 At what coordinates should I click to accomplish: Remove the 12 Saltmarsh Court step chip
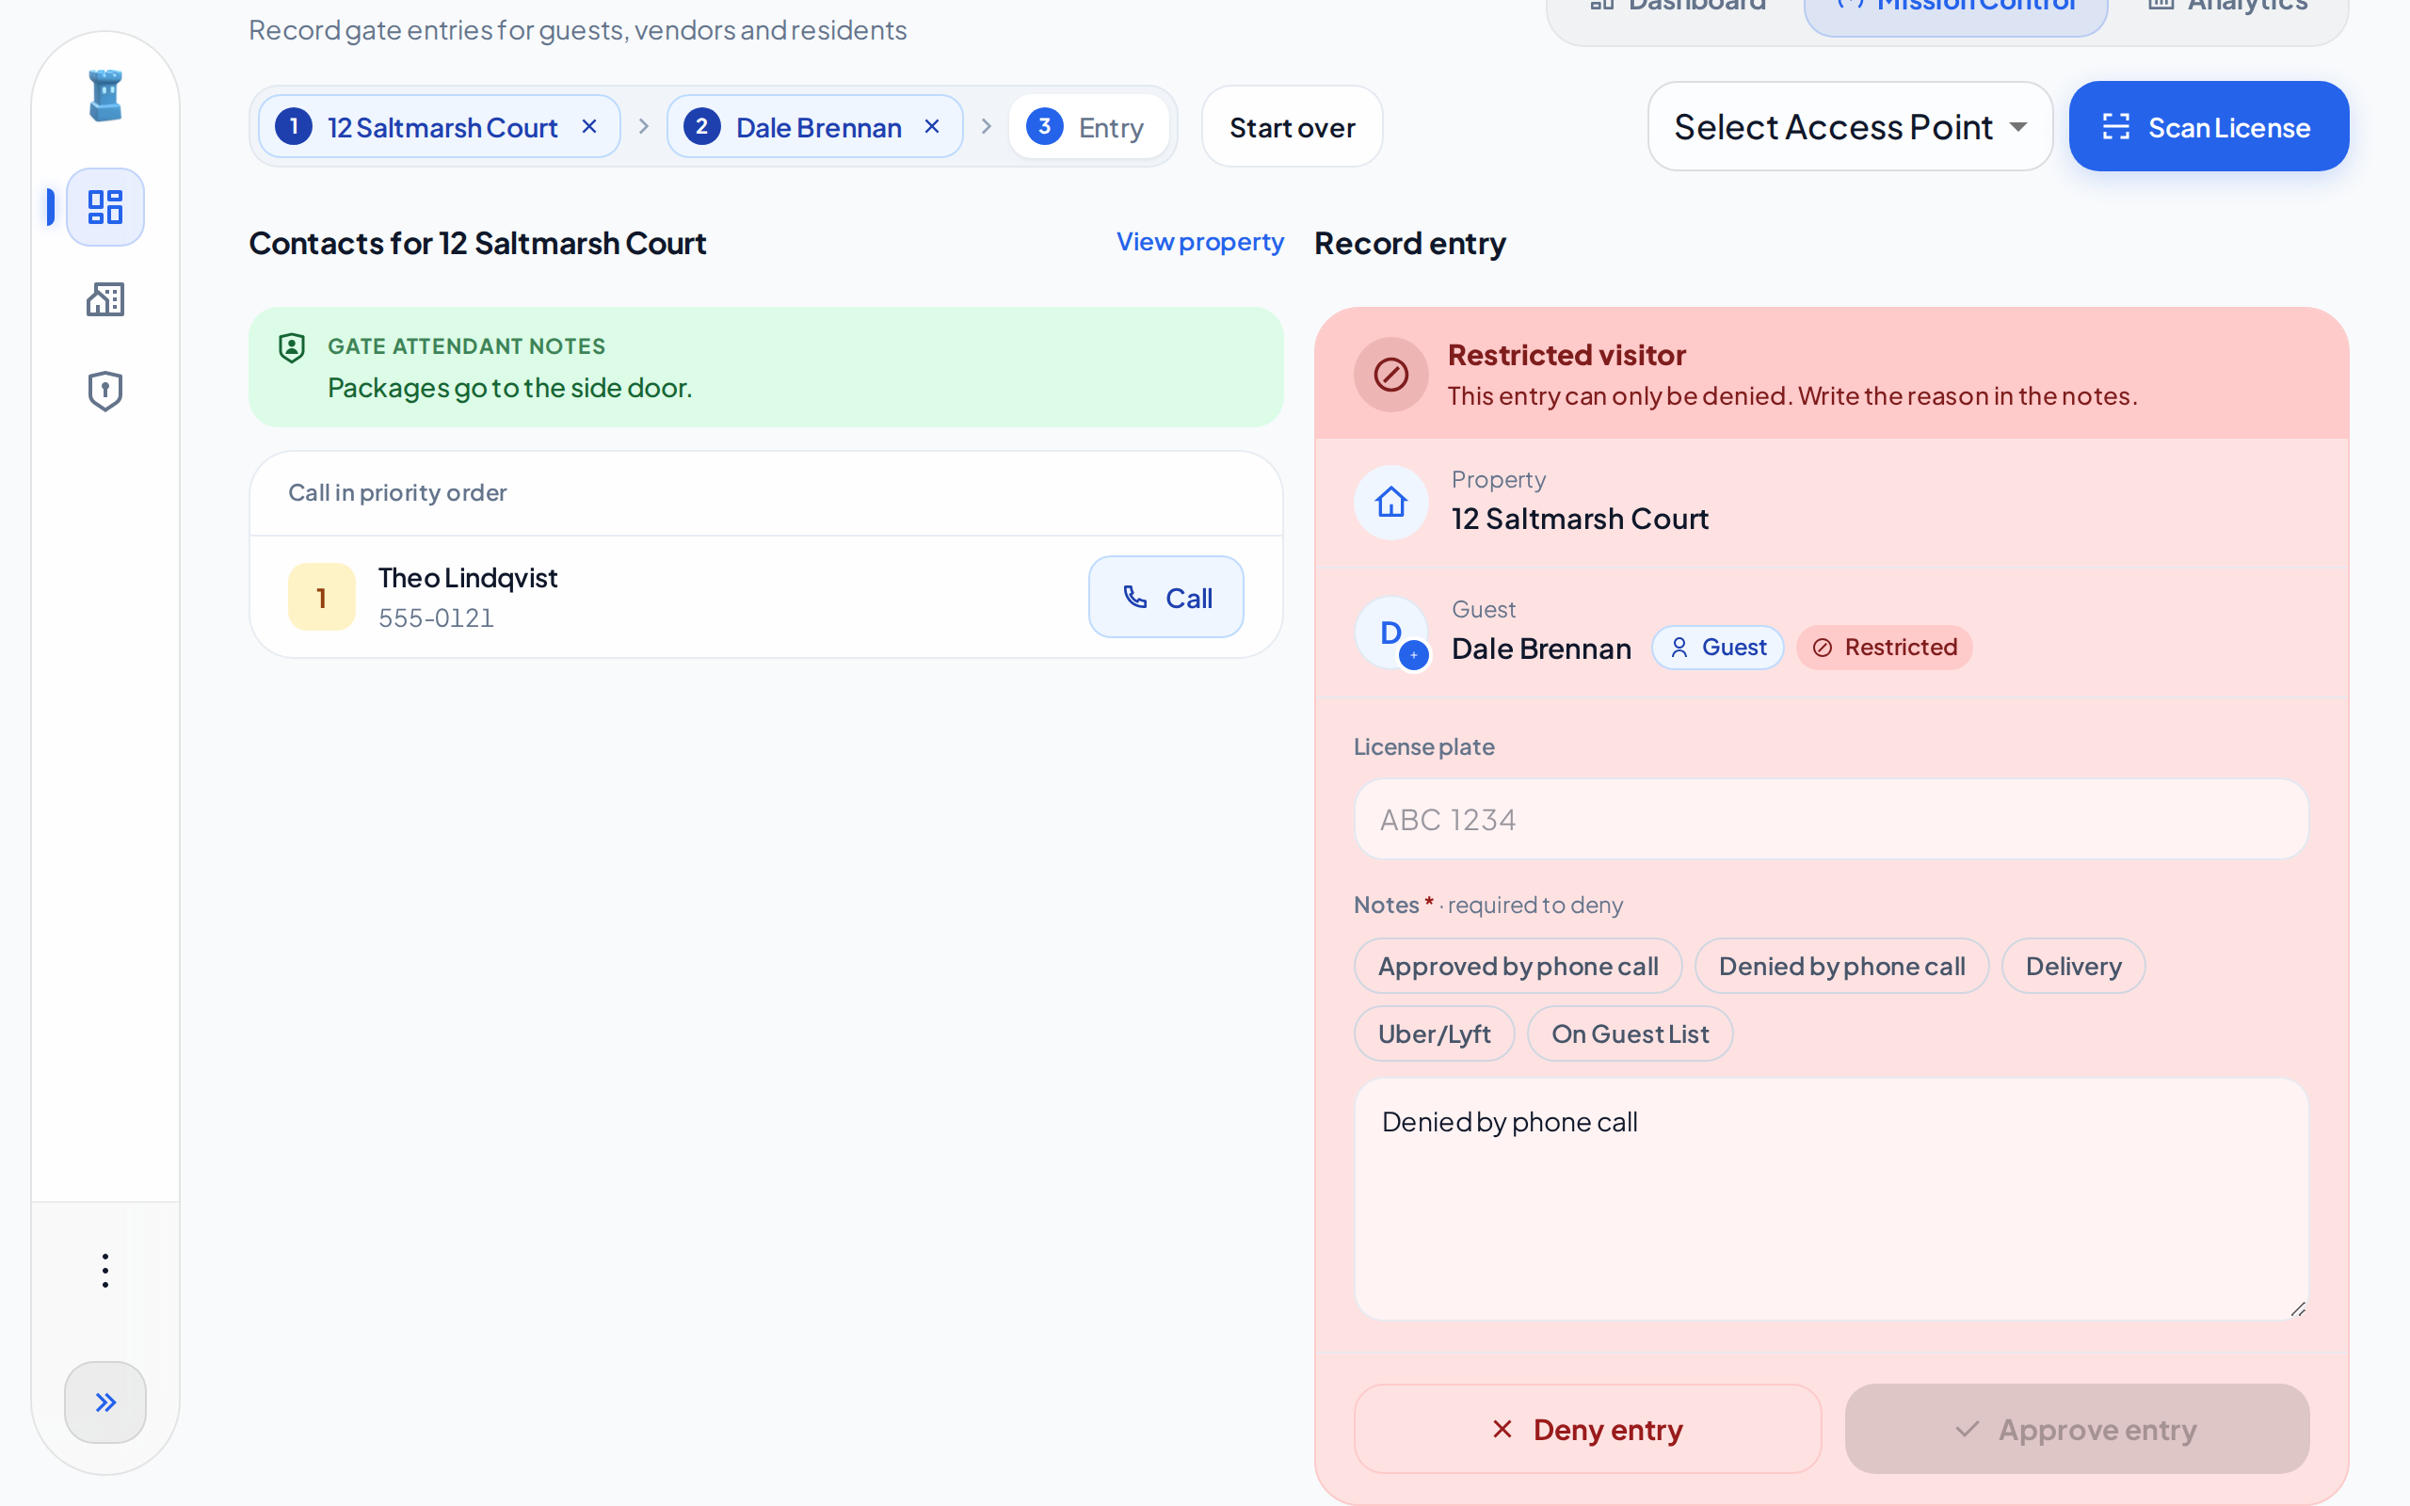[589, 126]
